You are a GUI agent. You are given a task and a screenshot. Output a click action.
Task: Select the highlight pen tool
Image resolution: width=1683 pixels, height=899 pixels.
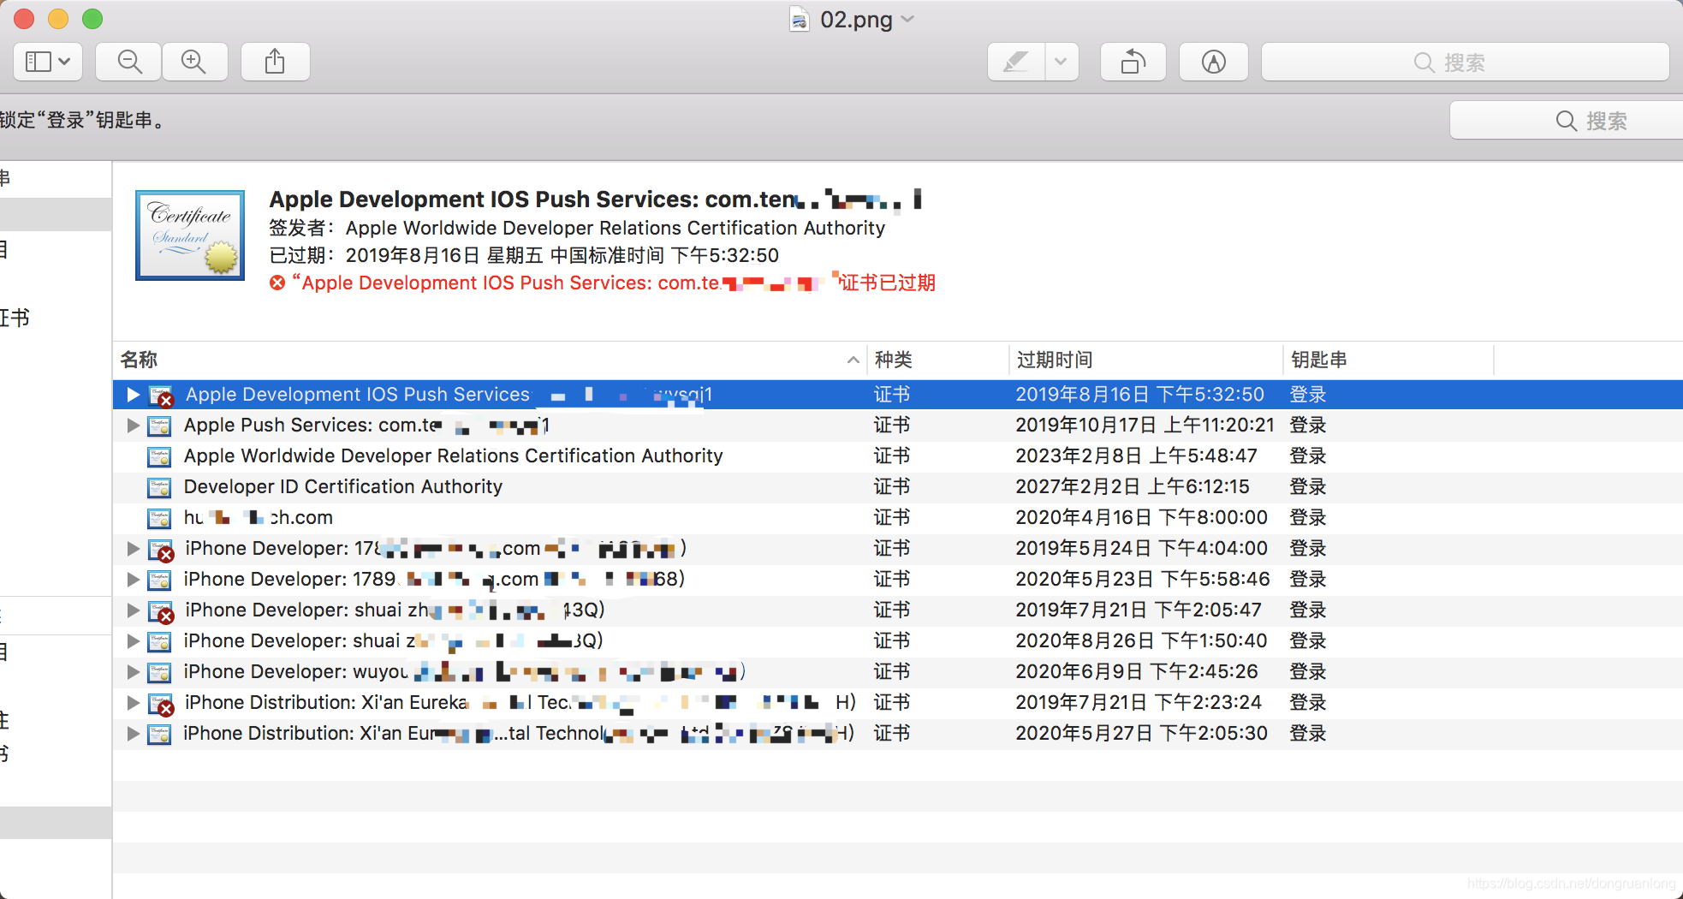(x=1016, y=62)
